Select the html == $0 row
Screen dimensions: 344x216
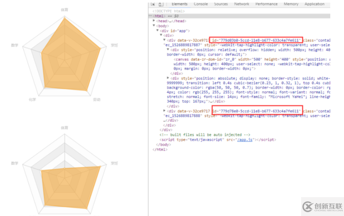[239, 16]
